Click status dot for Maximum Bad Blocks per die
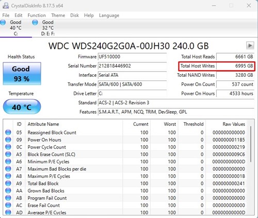Viewport: 258px width, 218px height. coord(8,169)
